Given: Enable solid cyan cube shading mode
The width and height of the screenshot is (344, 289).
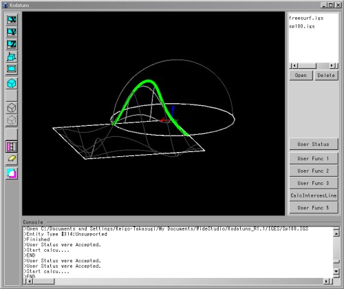Looking at the screenshot, I should click(x=12, y=83).
